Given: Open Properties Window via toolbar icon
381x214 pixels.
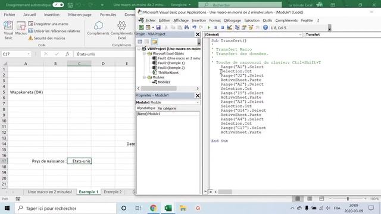Looking at the screenshot, I should point(243,28).
